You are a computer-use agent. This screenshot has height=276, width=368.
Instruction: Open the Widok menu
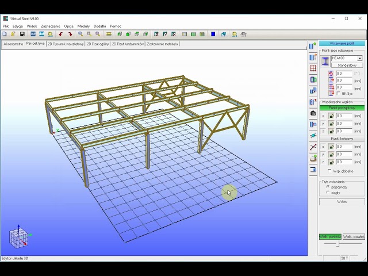point(32,26)
